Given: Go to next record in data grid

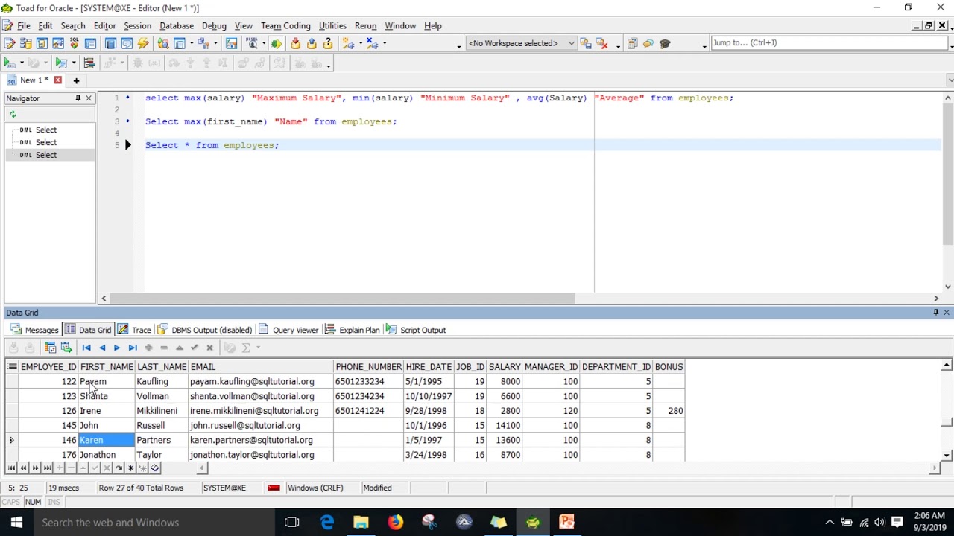Looking at the screenshot, I should click(x=117, y=348).
